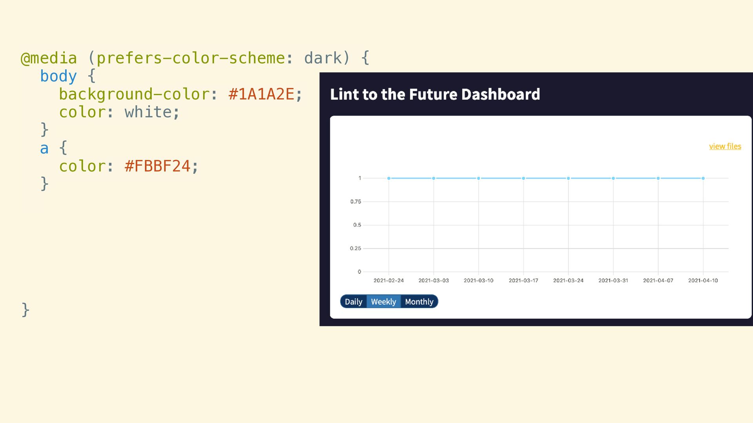
Task: Click the @media prefers-color-scheme line
Action: (195, 58)
